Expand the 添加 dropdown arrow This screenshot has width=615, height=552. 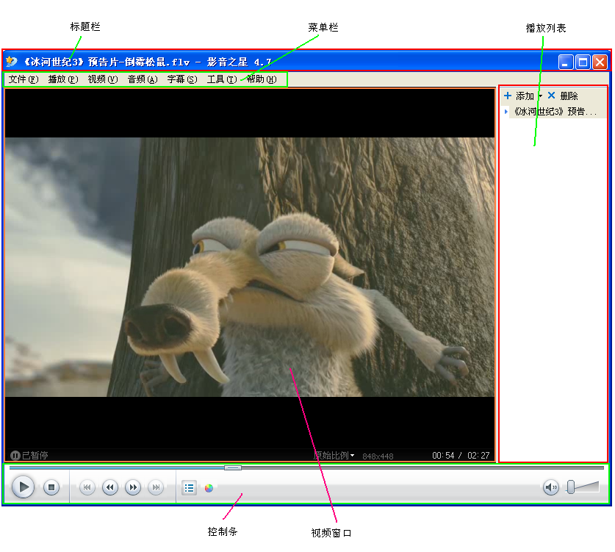540,96
